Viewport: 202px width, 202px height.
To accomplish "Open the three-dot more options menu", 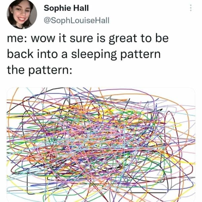I will pos(191,8).
